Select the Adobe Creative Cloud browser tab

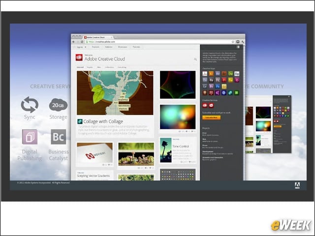[98, 37]
